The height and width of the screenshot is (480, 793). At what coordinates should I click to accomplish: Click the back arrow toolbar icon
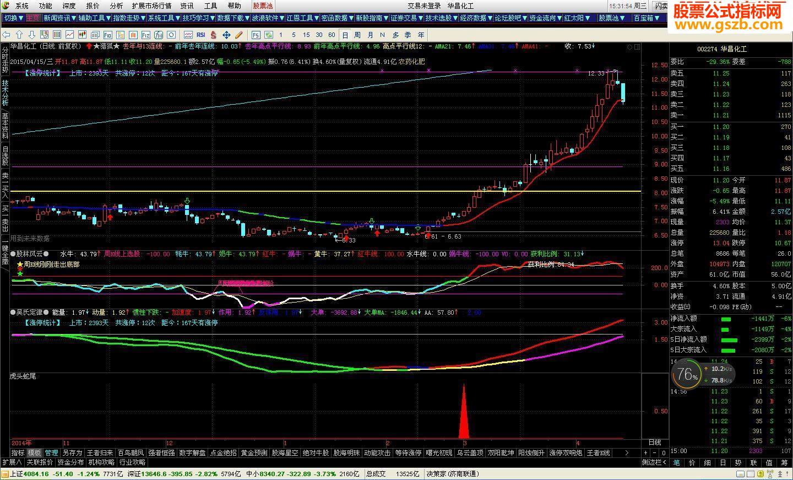pyautogui.click(x=6, y=35)
